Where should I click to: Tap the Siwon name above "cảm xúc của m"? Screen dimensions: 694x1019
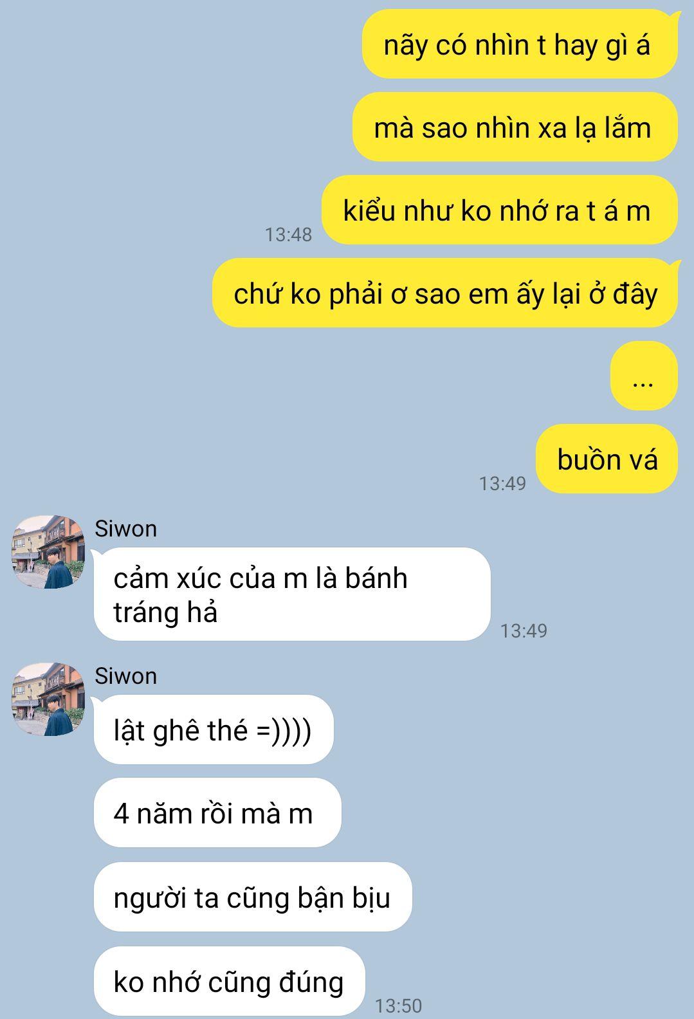[125, 529]
